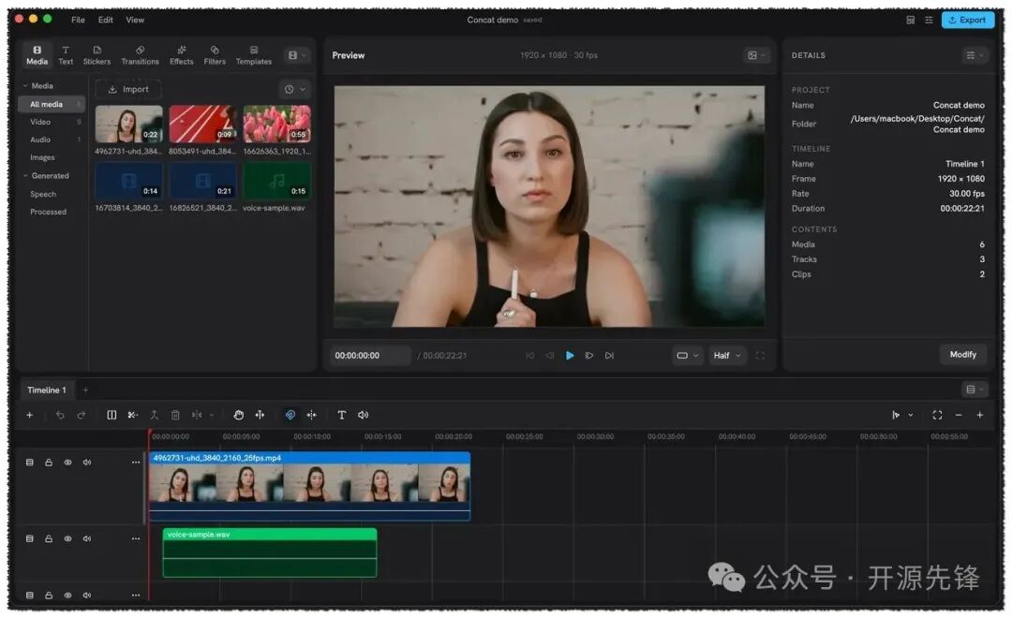Image resolution: width=1012 pixels, height=618 pixels.
Task: Open the Stickers panel
Action: pyautogui.click(x=97, y=55)
